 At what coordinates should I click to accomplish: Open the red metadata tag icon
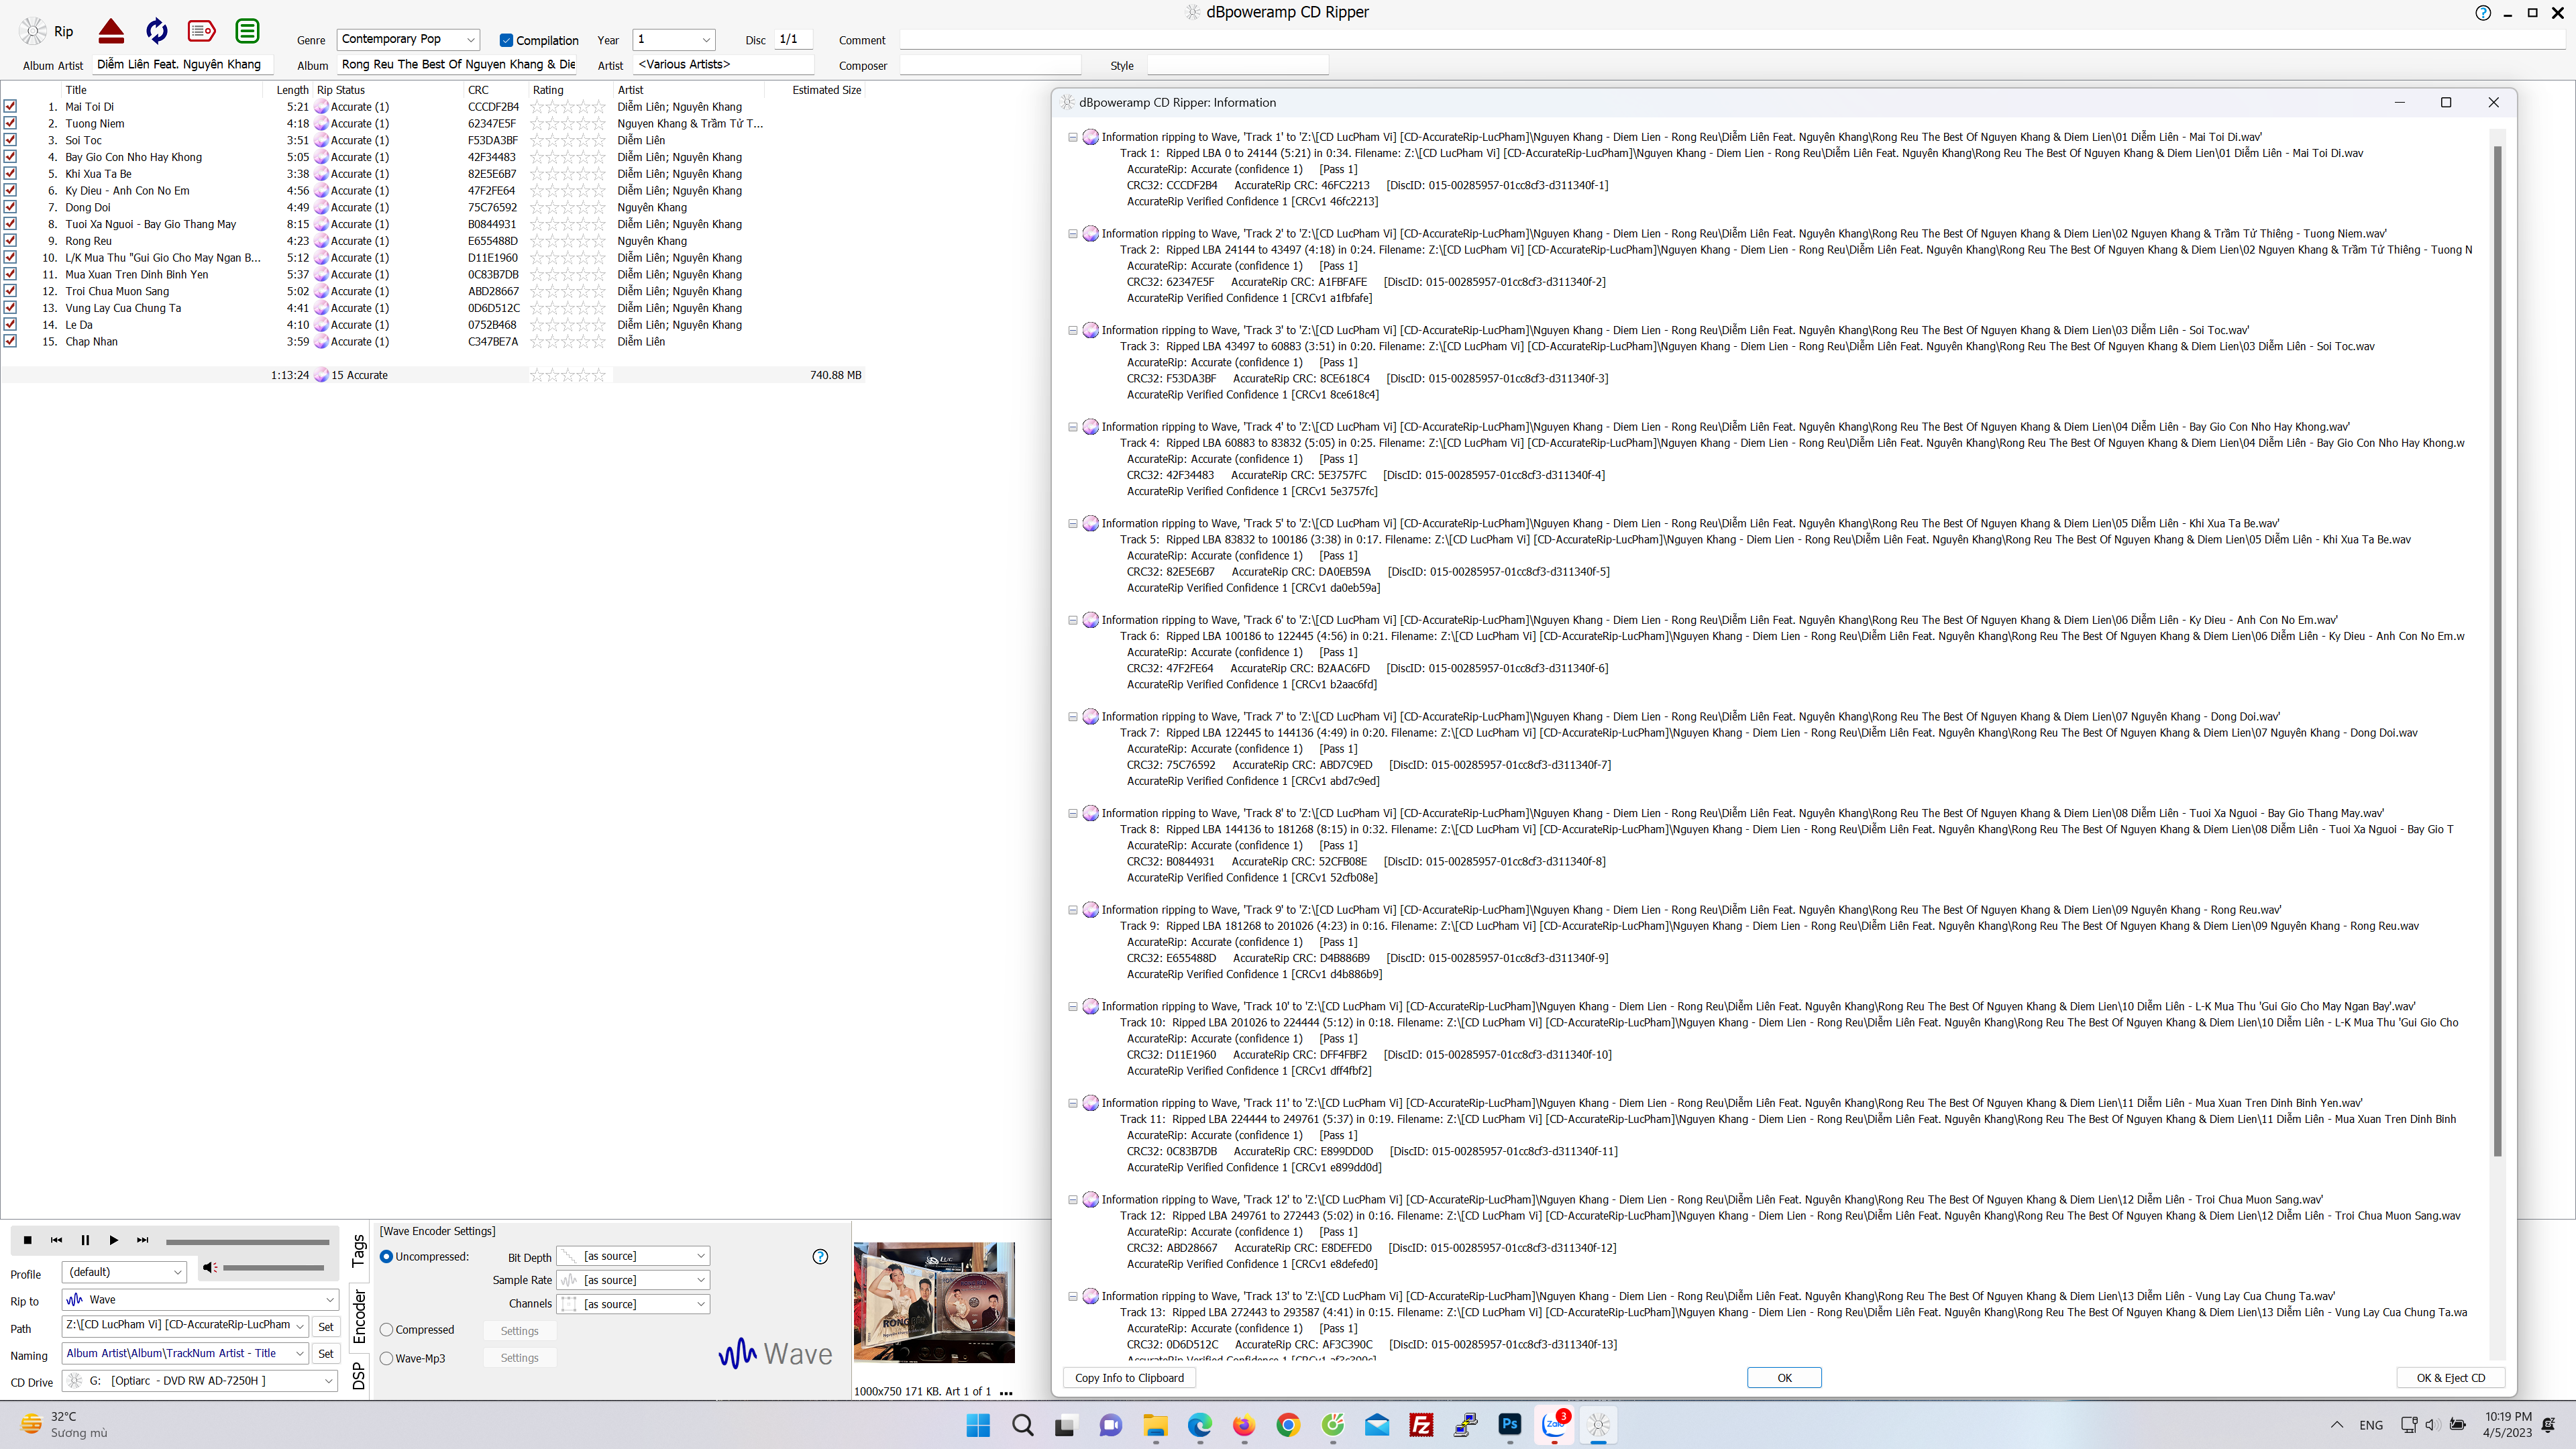(202, 31)
